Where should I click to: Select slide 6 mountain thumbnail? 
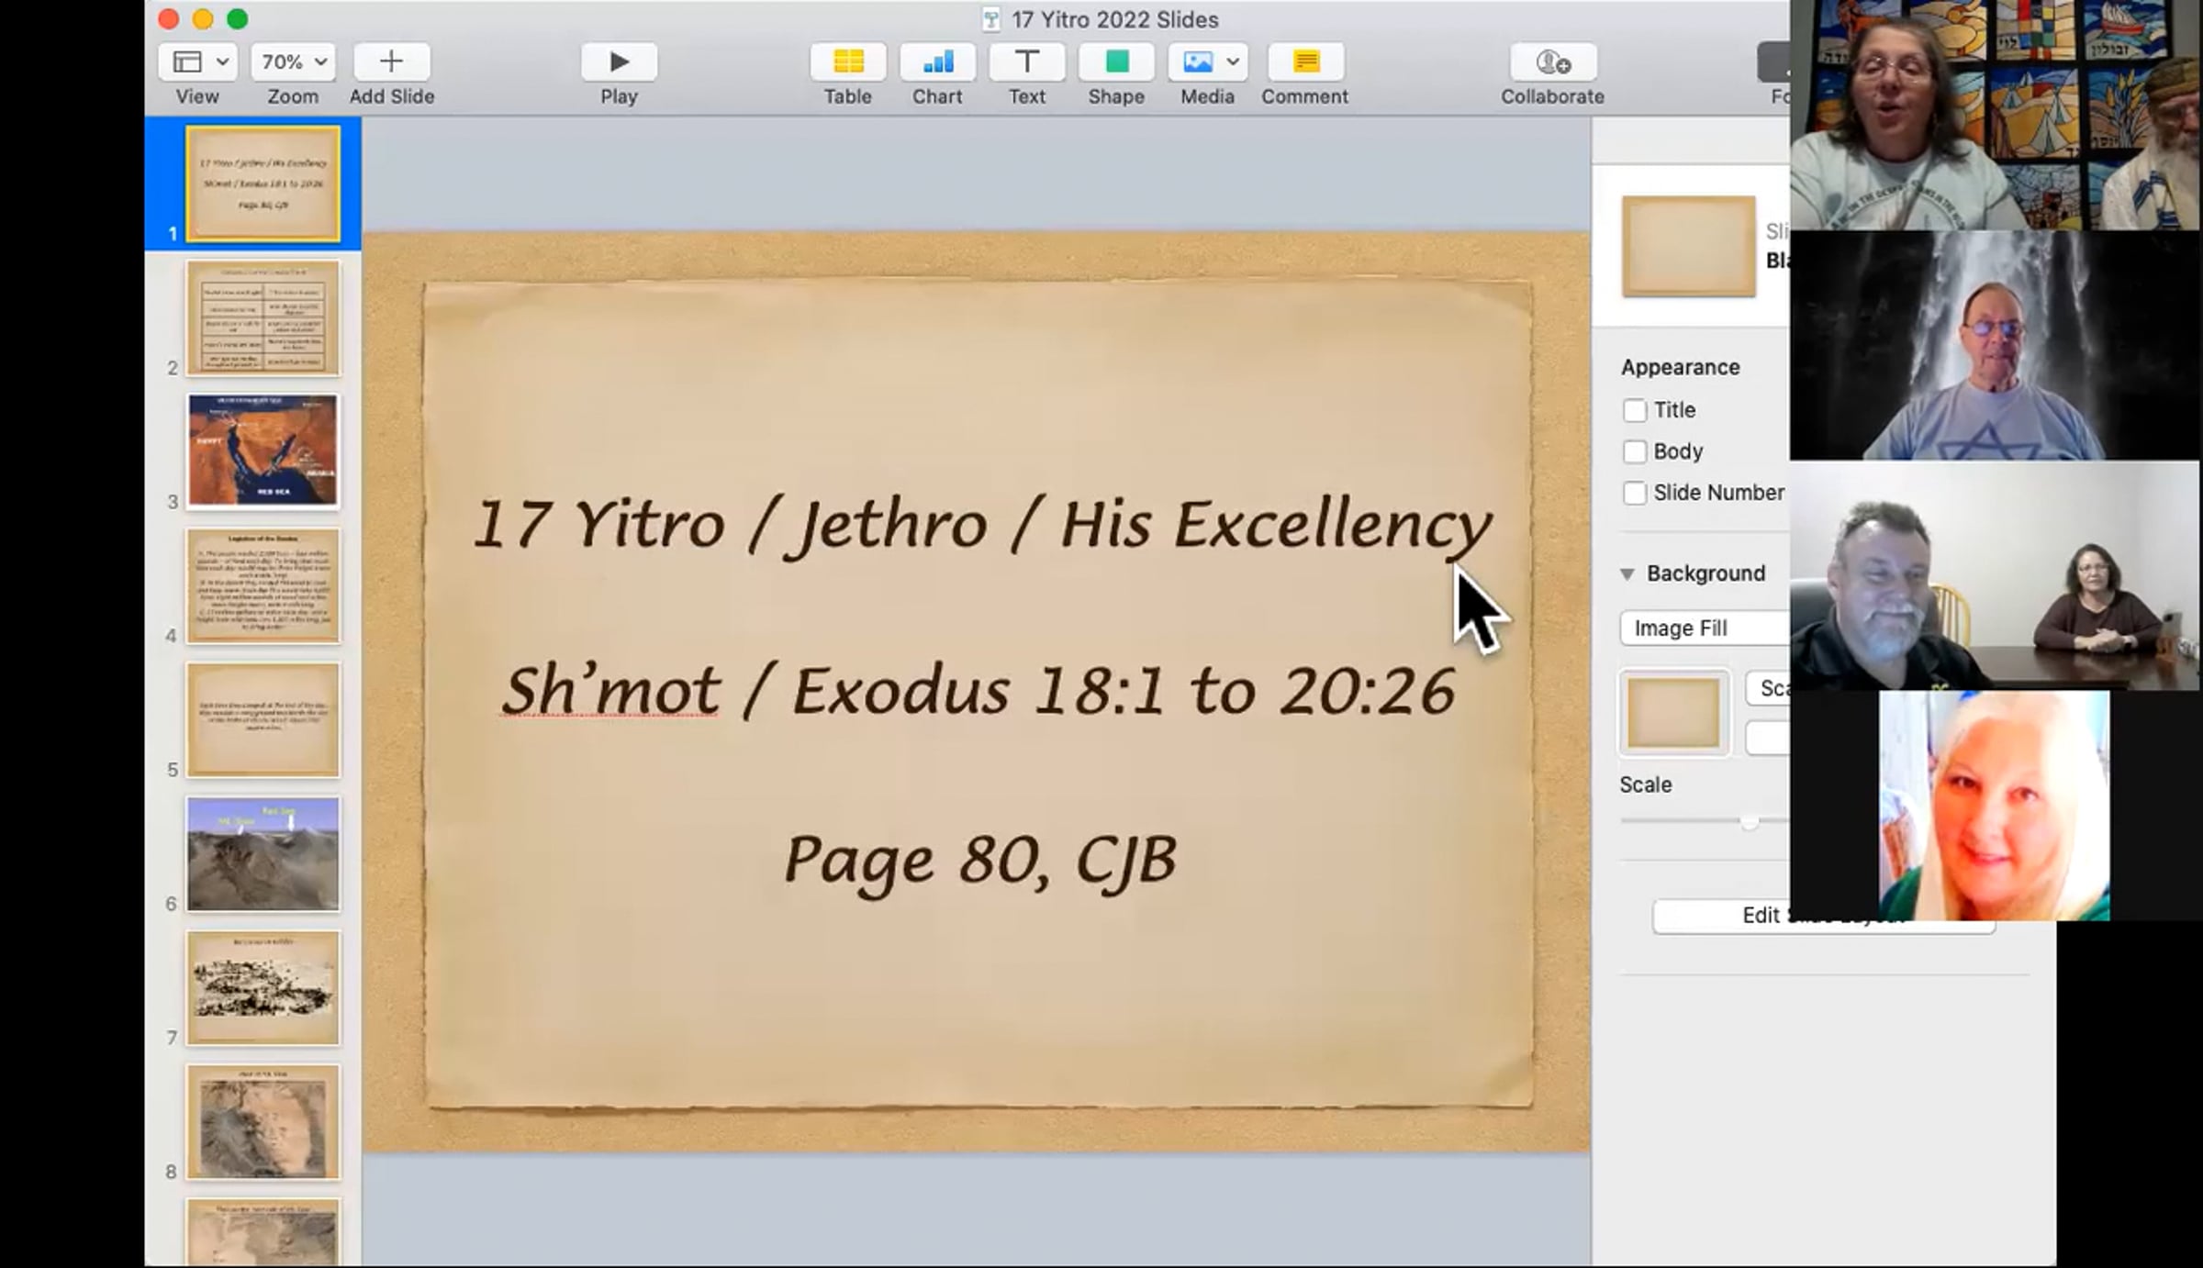[263, 854]
